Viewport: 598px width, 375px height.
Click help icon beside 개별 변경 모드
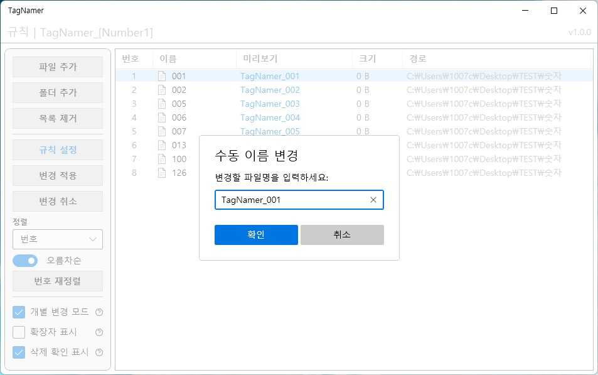click(99, 312)
